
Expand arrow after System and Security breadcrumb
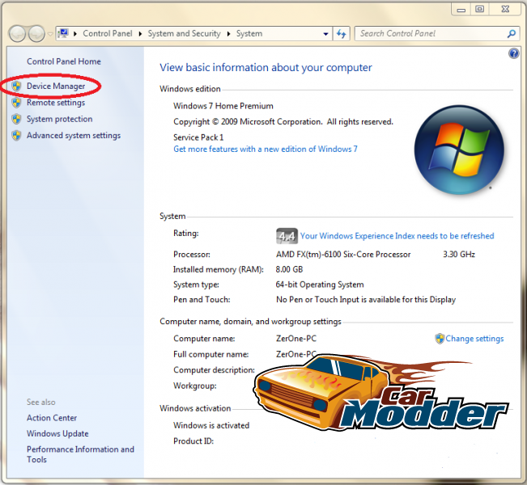pyautogui.click(x=228, y=34)
